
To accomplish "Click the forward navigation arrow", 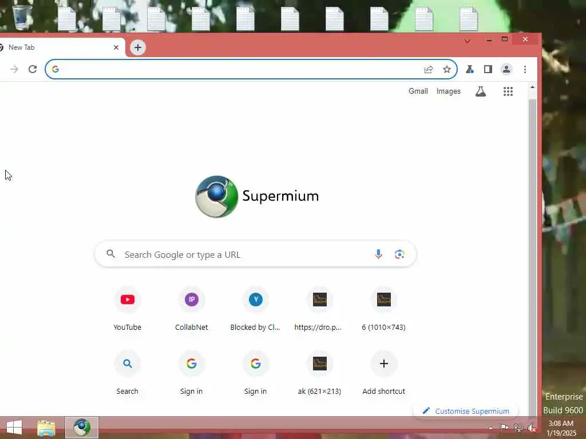I will (x=14, y=69).
